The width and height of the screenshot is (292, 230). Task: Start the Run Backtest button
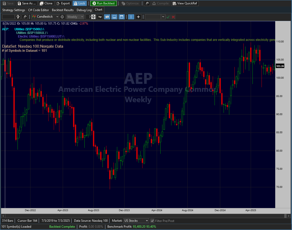pyautogui.click(x=104, y=3)
